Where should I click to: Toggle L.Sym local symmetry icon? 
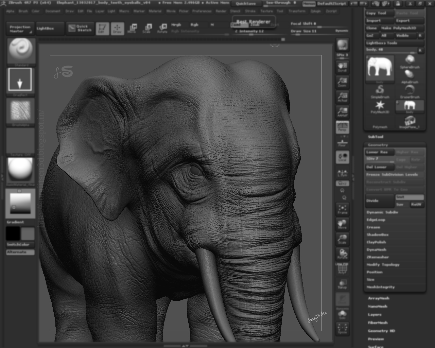pos(342,173)
